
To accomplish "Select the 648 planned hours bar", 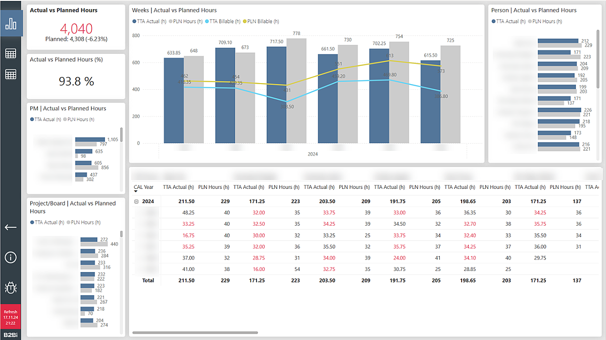I will coord(194,99).
